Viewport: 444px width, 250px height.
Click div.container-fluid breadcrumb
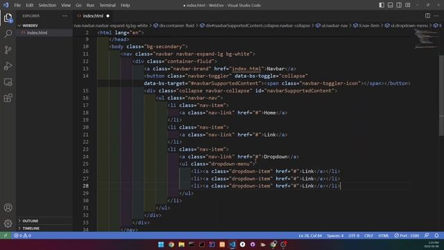pos(174,26)
